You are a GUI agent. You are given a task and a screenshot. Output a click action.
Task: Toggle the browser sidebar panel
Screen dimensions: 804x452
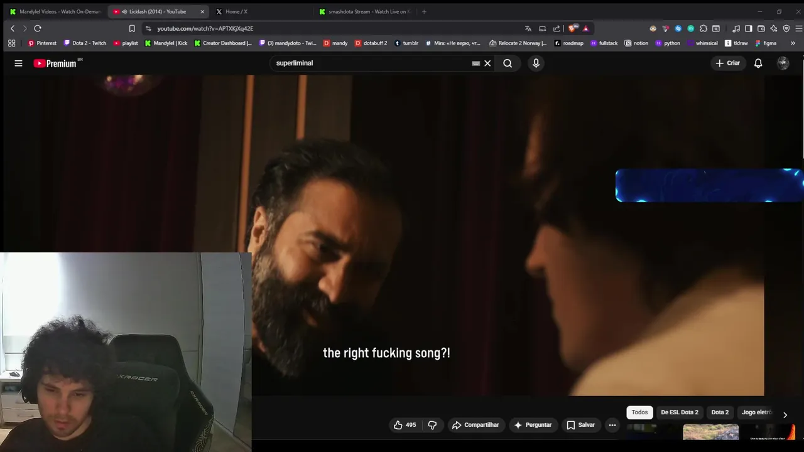coord(749,28)
